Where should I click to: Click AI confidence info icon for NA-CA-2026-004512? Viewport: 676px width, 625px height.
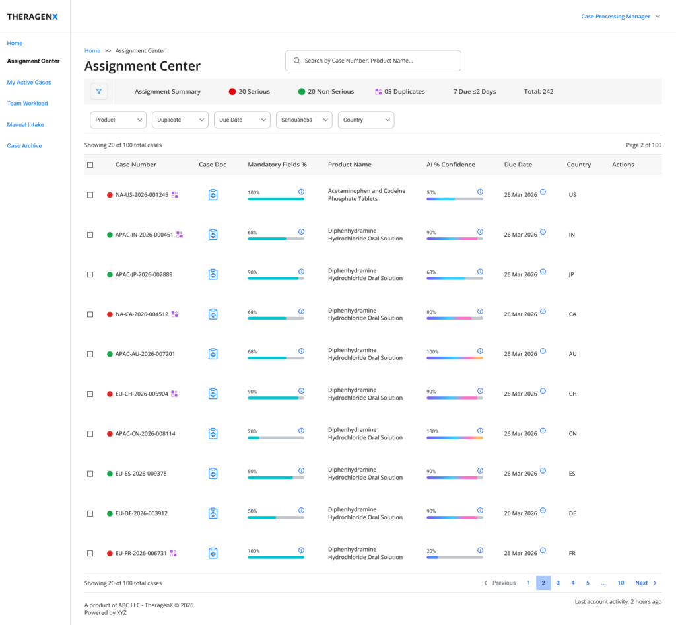pyautogui.click(x=481, y=311)
